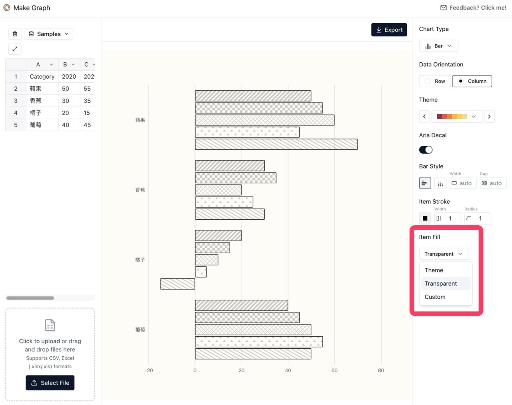Go to next theme arrow
The height and width of the screenshot is (405, 512).
[489, 116]
